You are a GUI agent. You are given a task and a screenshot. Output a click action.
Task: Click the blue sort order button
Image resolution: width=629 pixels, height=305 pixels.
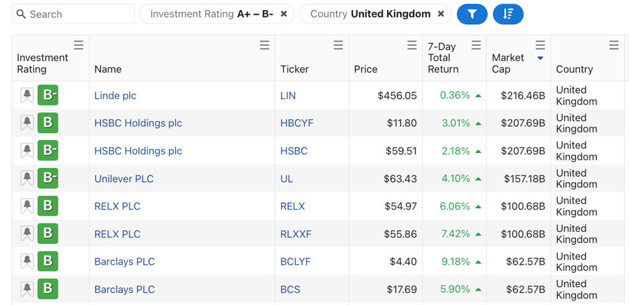tap(508, 14)
